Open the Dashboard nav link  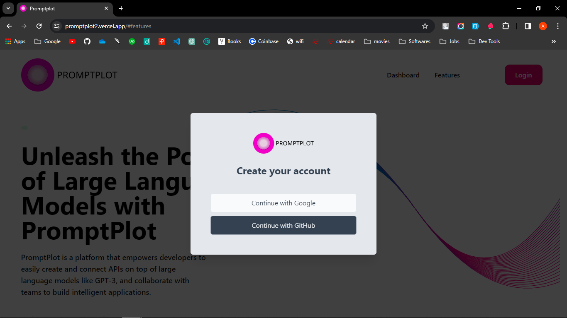pyautogui.click(x=403, y=75)
